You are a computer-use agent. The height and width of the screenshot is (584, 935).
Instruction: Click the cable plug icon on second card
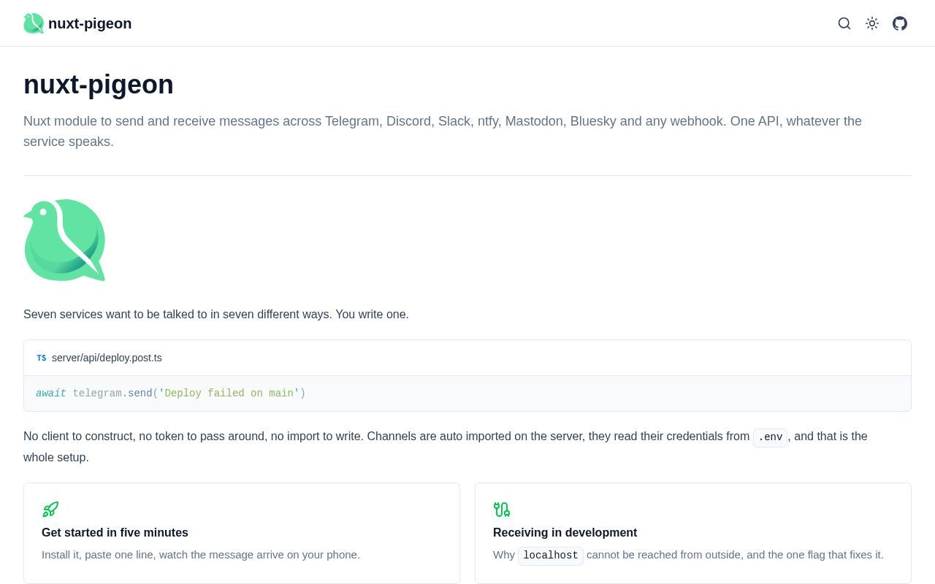[502, 510]
